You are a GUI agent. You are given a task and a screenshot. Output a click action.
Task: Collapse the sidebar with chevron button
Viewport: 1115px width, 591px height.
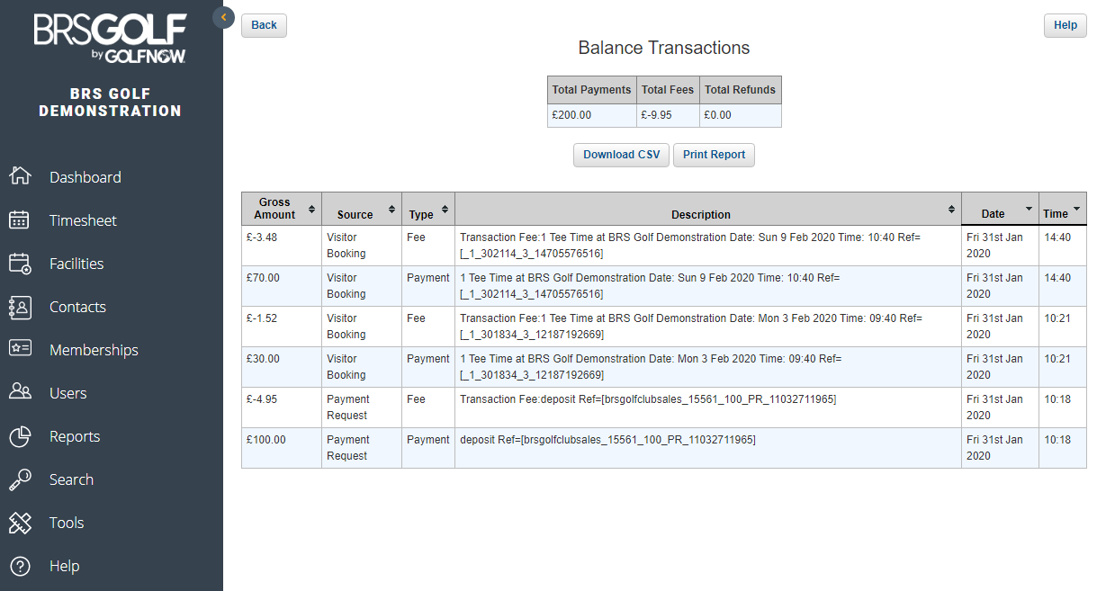pos(223,17)
